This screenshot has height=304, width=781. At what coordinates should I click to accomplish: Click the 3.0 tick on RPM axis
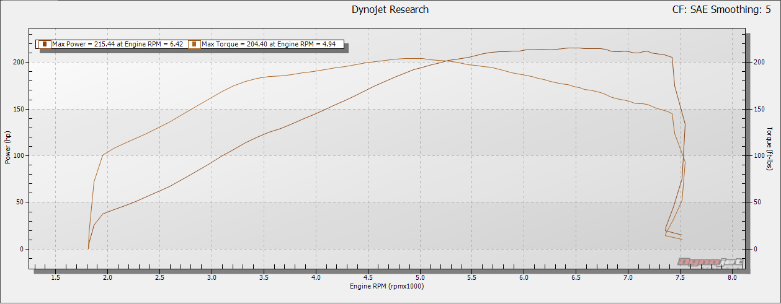[x=212, y=279]
